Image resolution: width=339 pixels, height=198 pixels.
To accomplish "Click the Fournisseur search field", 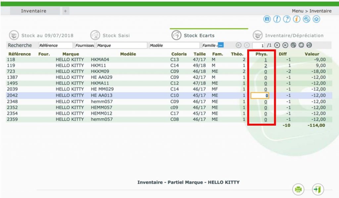I will point(84,45).
